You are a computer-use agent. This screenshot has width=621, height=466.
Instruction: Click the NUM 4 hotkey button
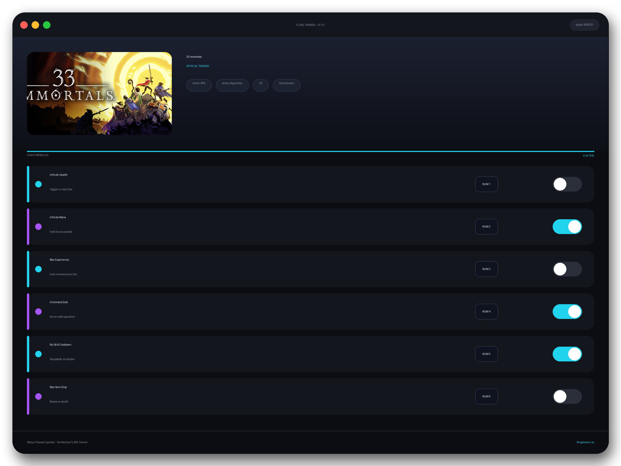pos(486,311)
